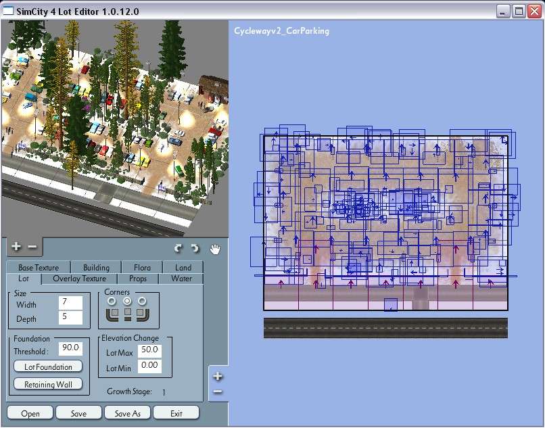The height and width of the screenshot is (428, 545).
Task: Exit the Lot Editor
Action: (x=176, y=413)
